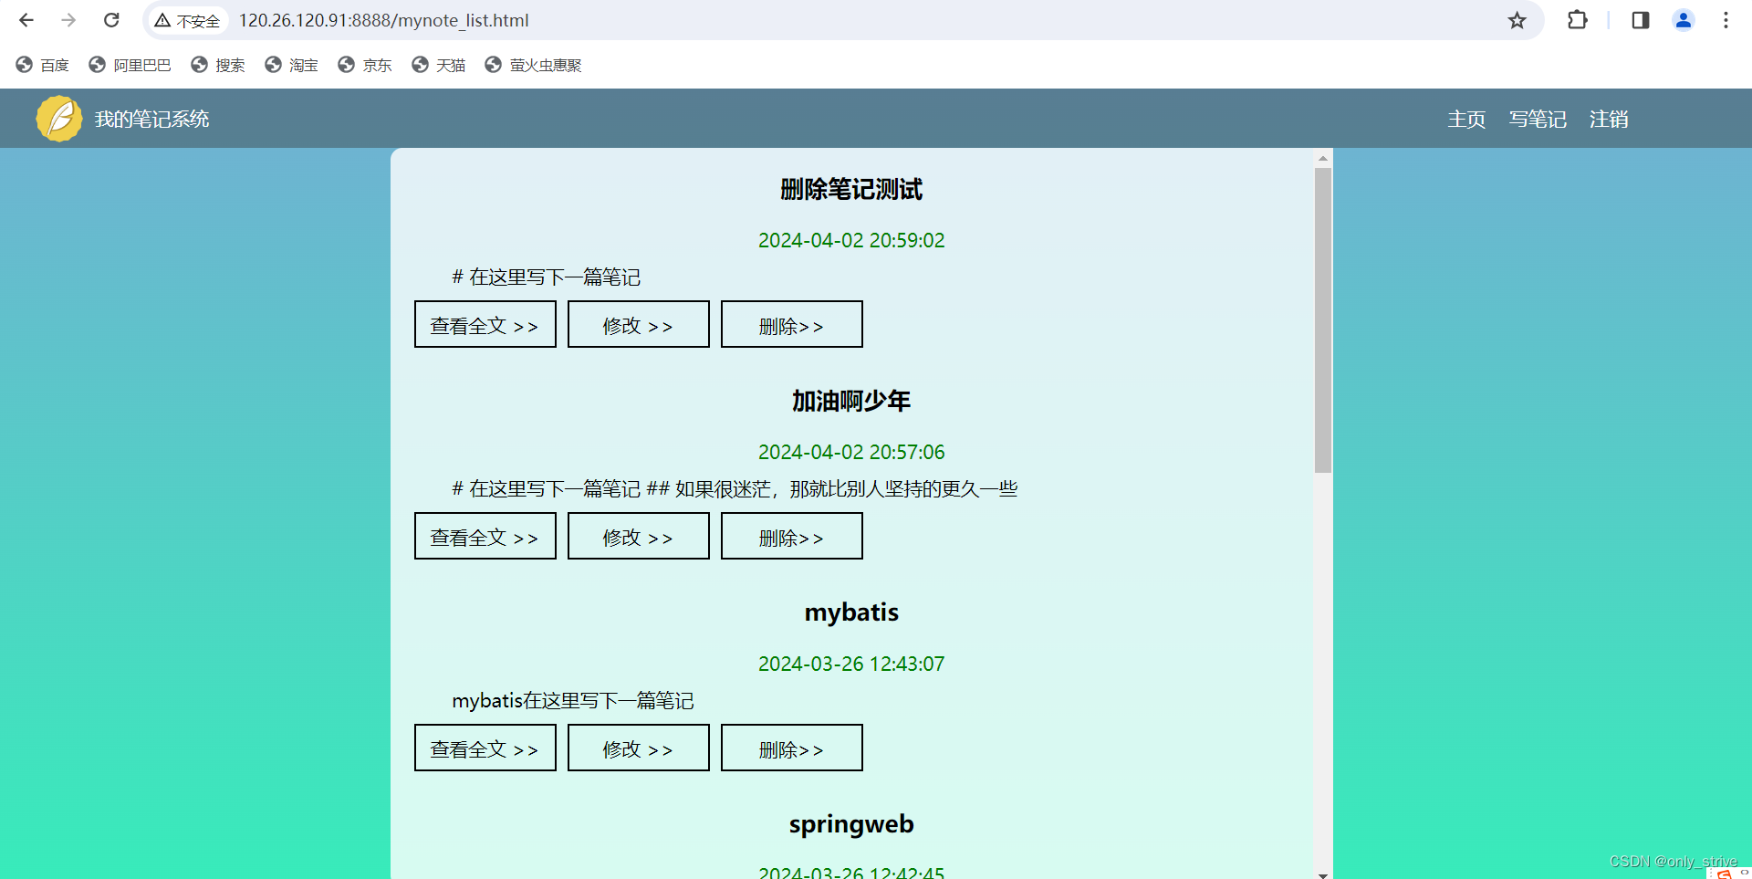The width and height of the screenshot is (1752, 879).
Task: View full text of mybatis note
Action: tap(485, 748)
